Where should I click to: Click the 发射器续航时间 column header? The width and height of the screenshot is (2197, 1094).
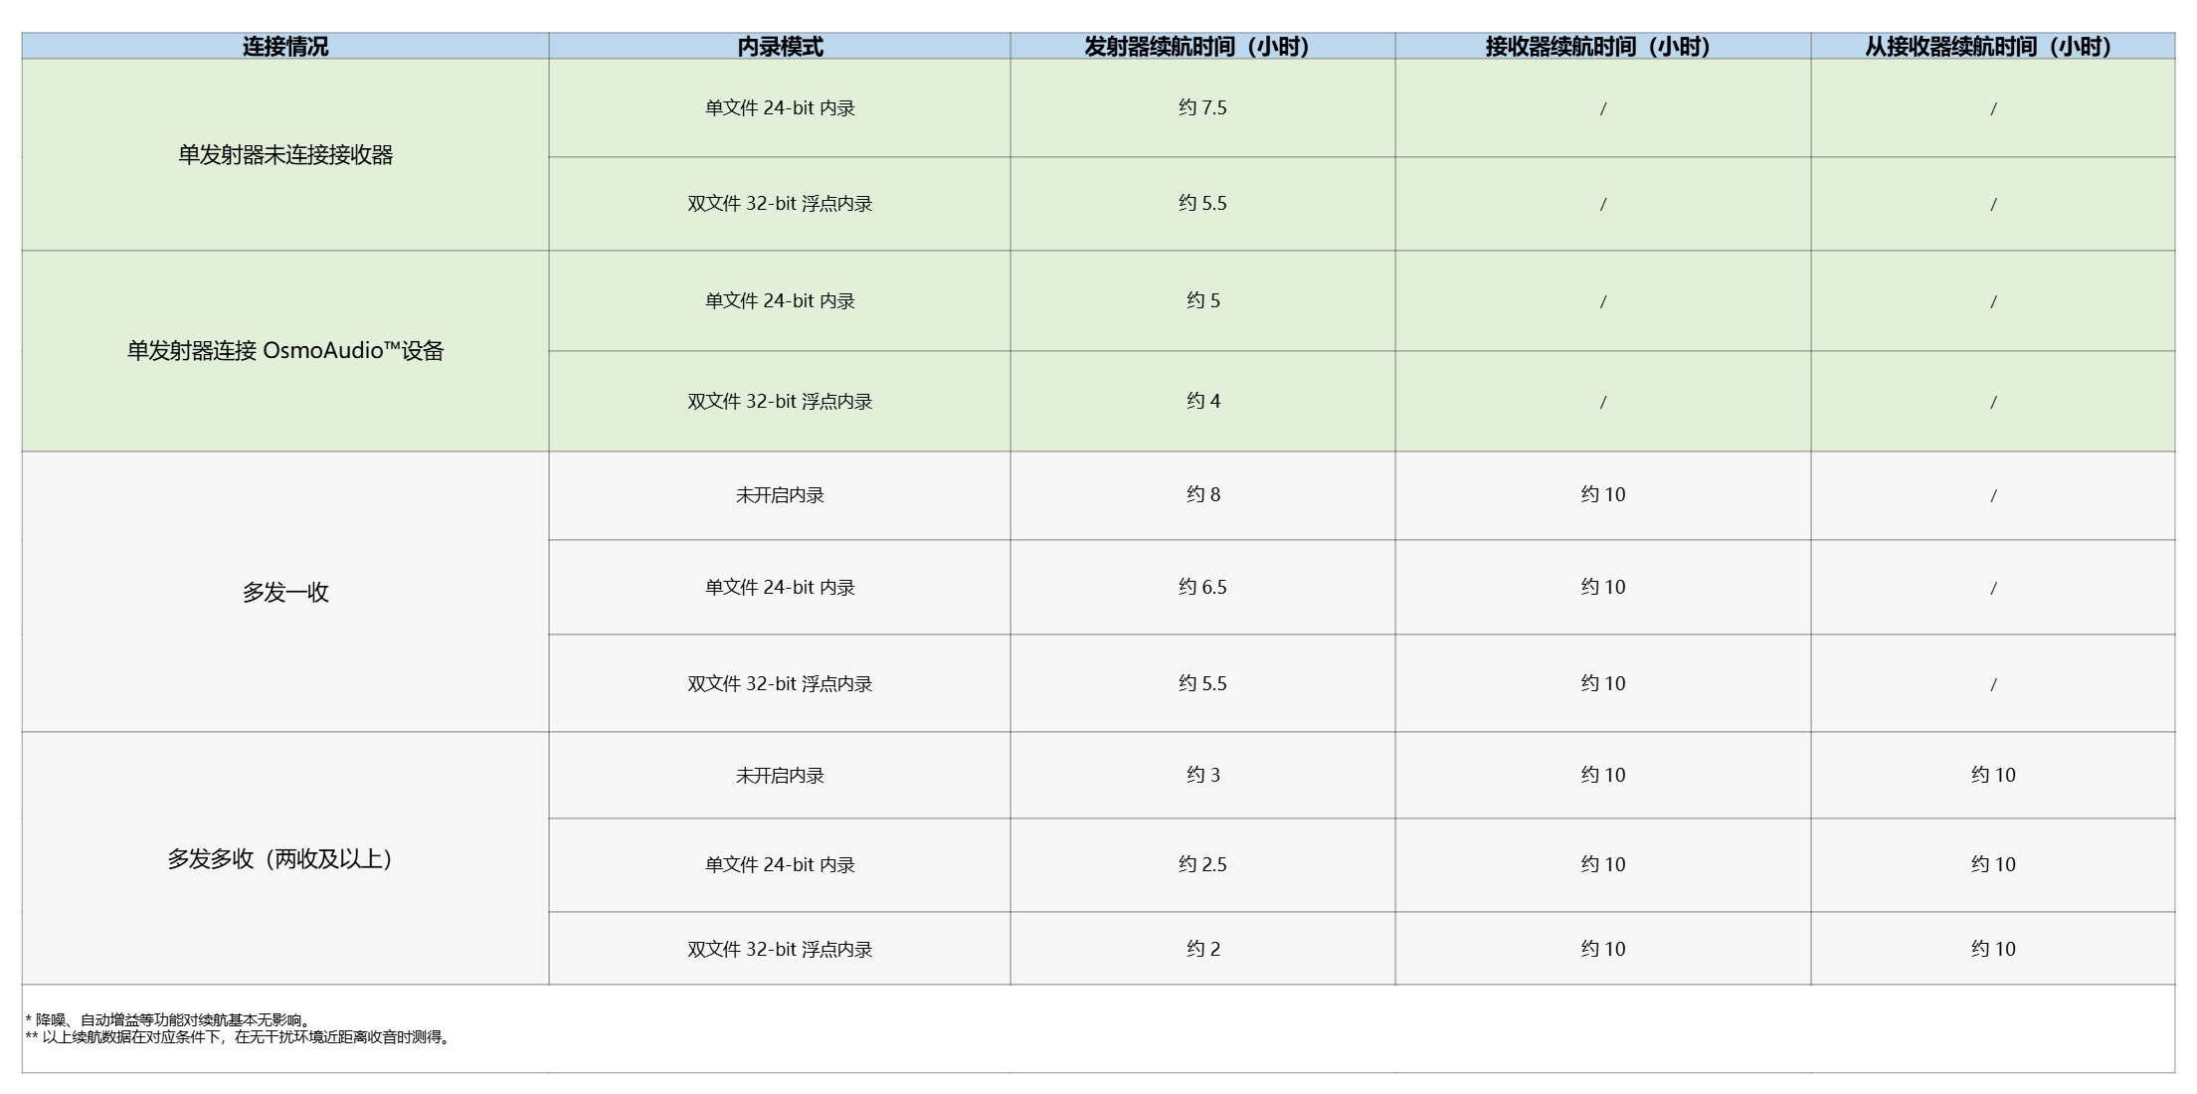coord(1201,46)
